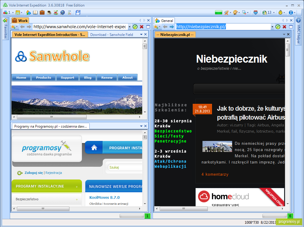Click the briefcase icon in the main toolbar

(42, 12)
